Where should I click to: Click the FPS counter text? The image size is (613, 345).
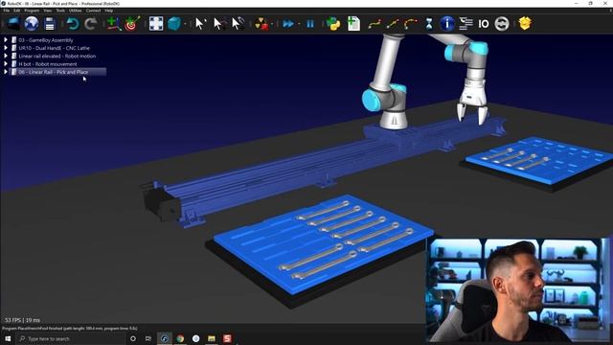(x=22, y=320)
